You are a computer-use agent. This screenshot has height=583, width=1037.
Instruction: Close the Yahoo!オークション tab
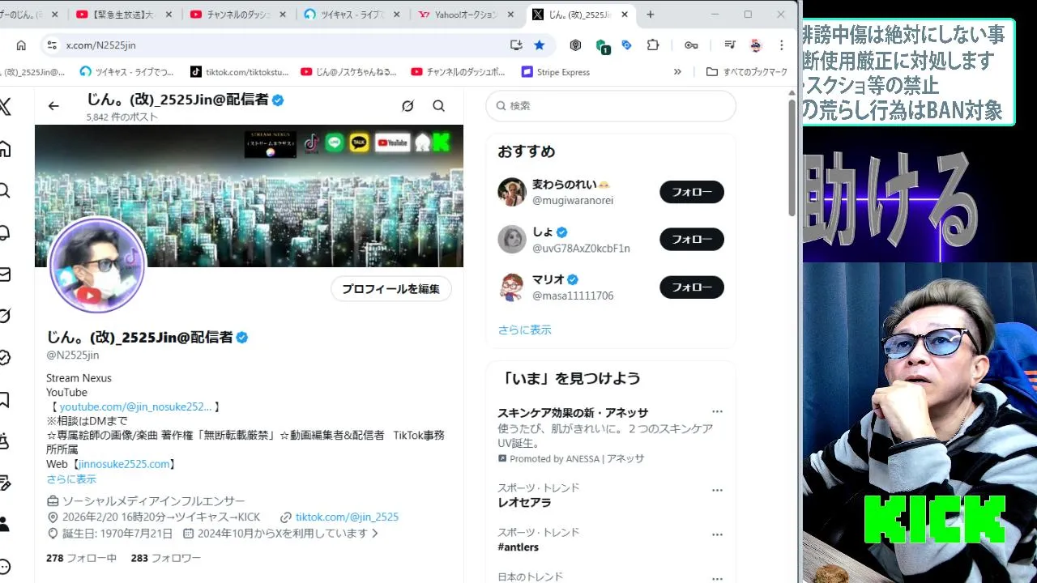[510, 15]
